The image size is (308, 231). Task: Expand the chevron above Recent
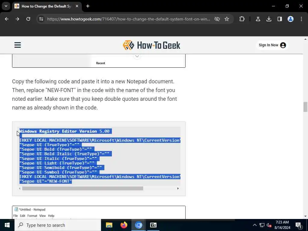137,57
